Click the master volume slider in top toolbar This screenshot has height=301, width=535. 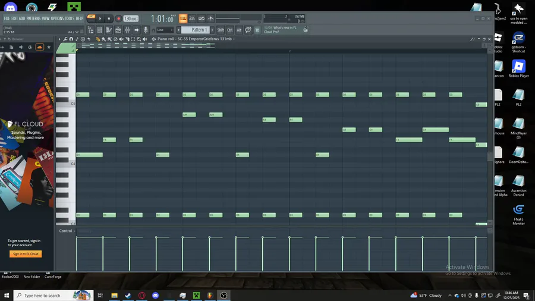click(x=228, y=18)
